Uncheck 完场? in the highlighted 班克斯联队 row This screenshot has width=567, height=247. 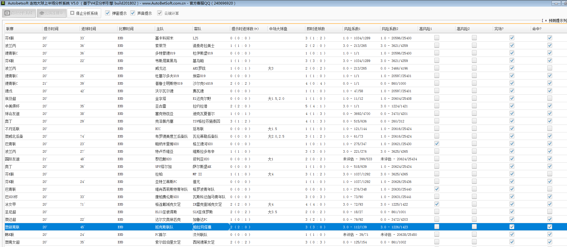tap(512, 227)
